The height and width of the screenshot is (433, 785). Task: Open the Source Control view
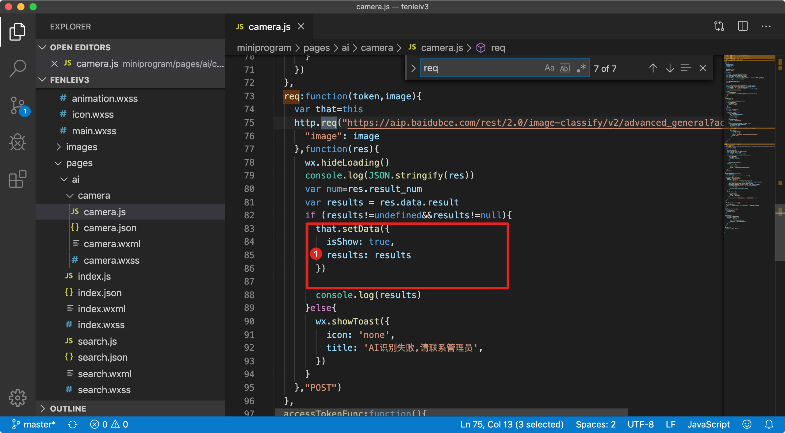[17, 105]
